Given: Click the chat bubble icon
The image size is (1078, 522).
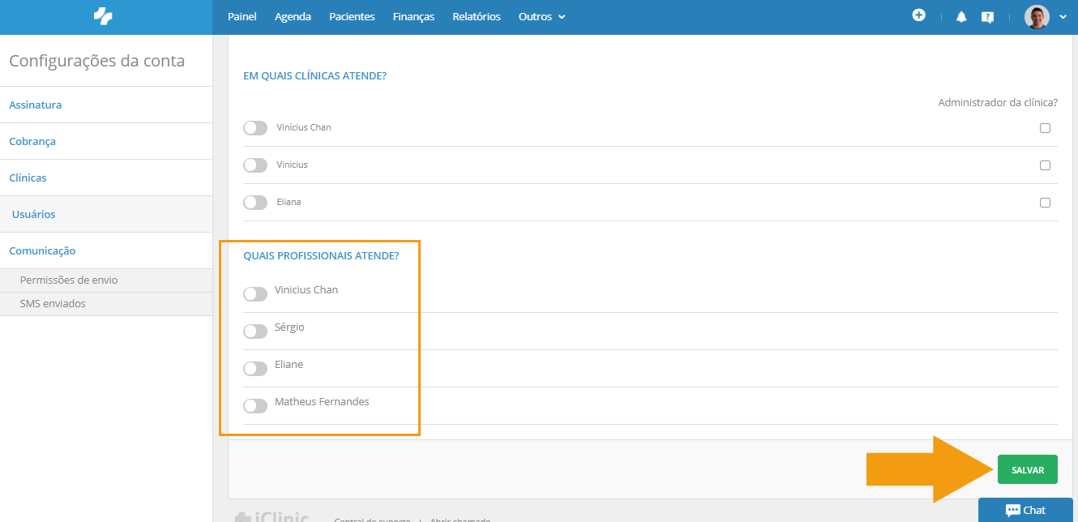Looking at the screenshot, I should click(1012, 511).
